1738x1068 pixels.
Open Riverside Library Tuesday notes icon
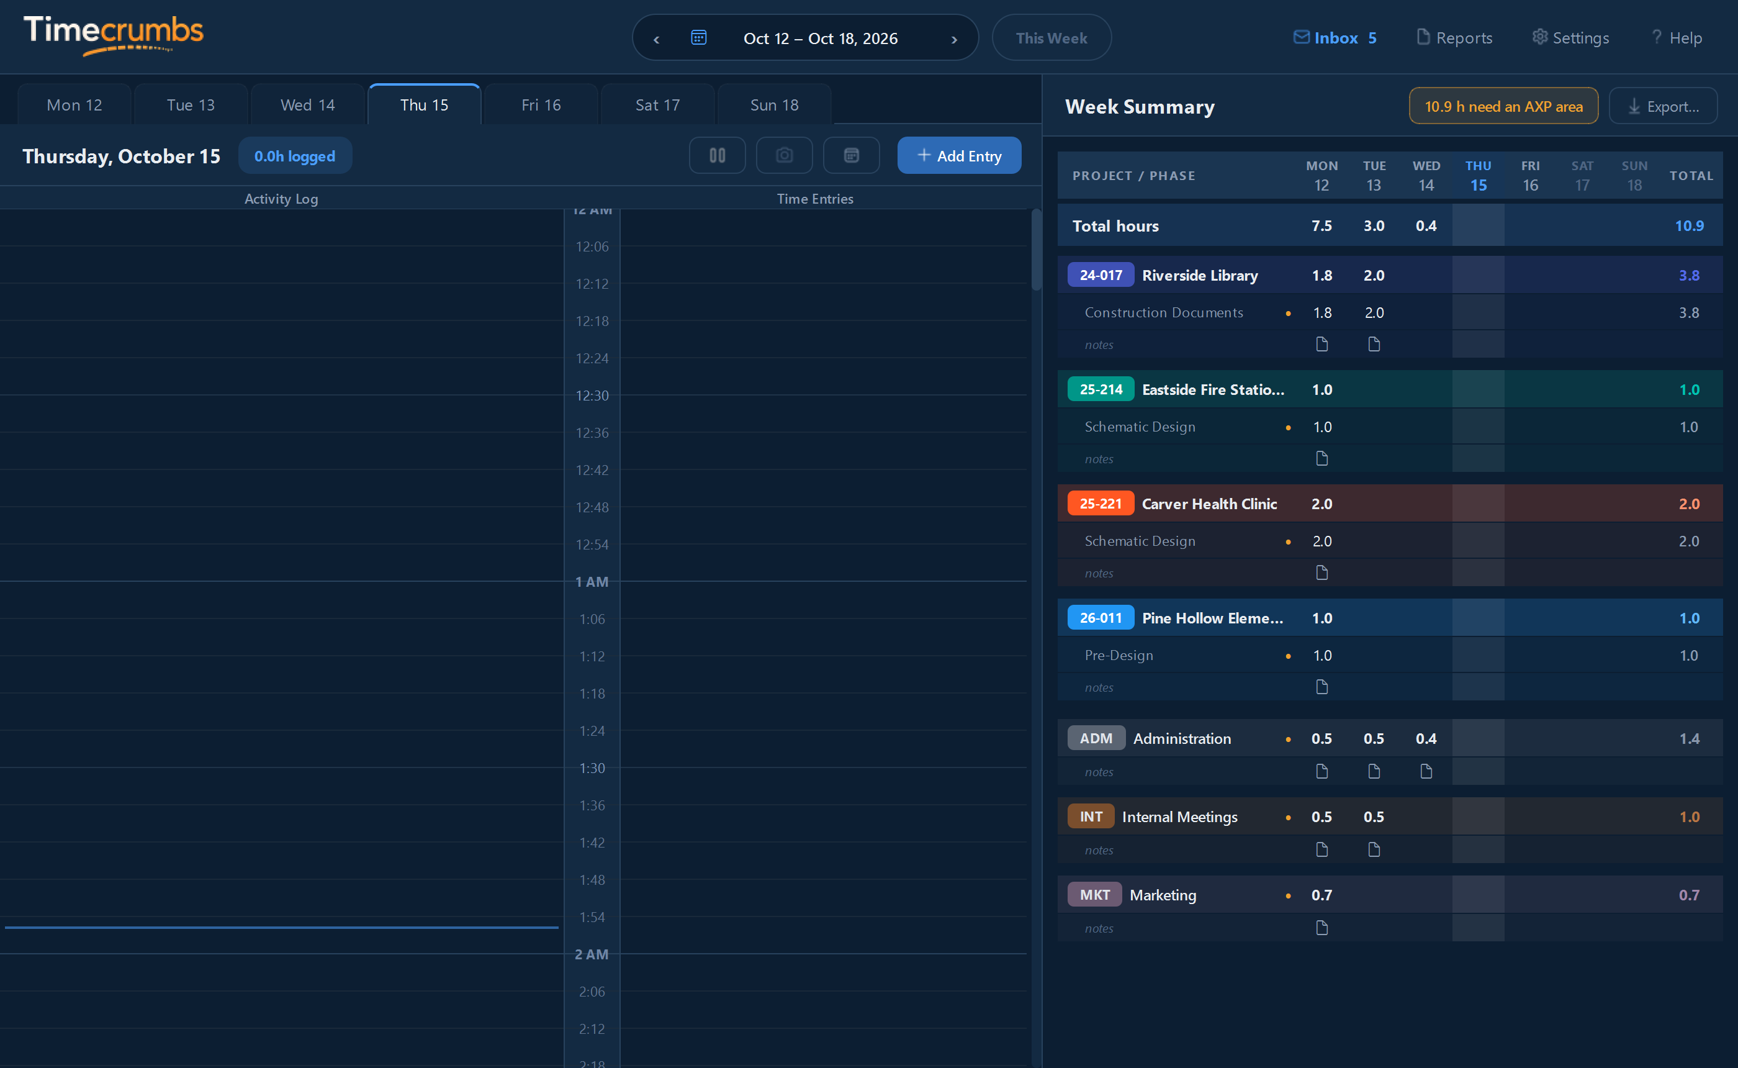tap(1374, 344)
